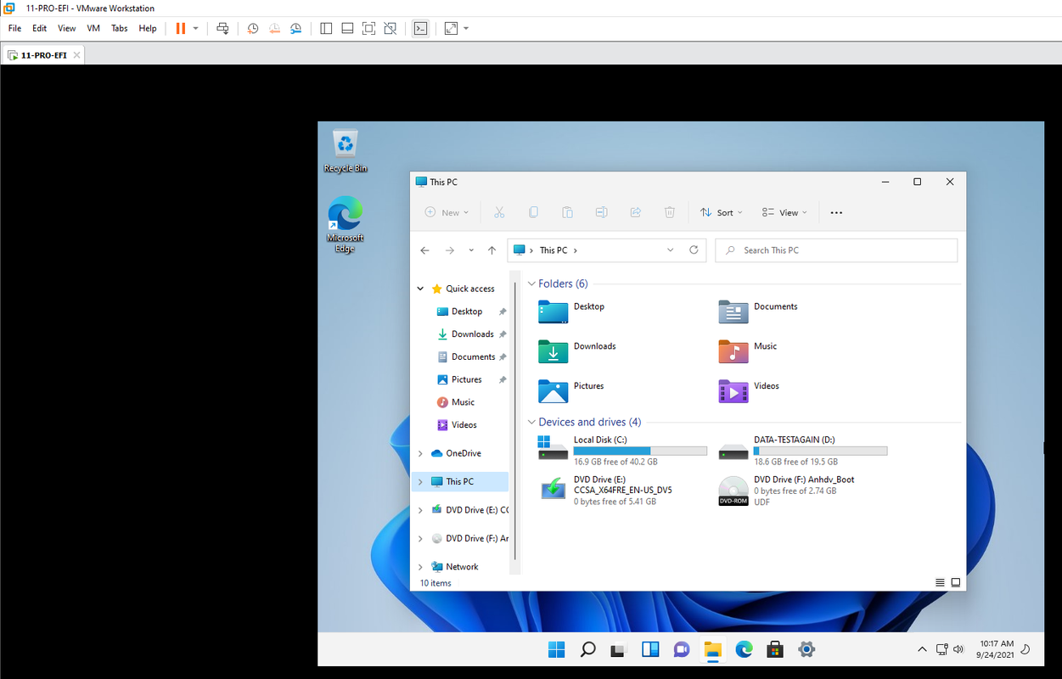Click Send Ctrl+Alt+Del icon in VMware toolbar
Viewport: 1062px width, 679px height.
click(x=222, y=28)
